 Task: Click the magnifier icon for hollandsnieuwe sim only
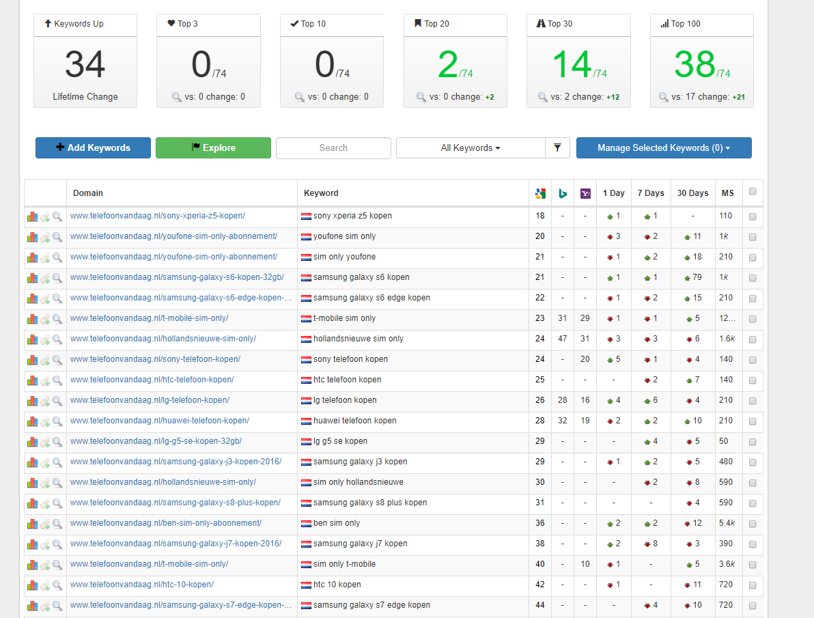tap(57, 339)
